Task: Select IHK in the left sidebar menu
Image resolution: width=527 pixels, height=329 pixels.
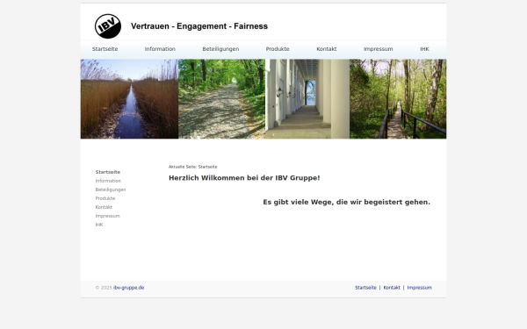Action: click(x=99, y=225)
